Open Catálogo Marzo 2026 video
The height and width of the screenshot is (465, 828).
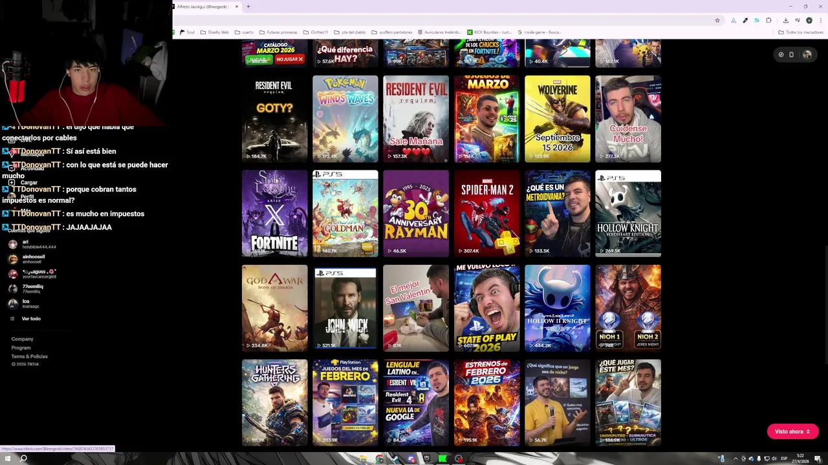(274, 53)
